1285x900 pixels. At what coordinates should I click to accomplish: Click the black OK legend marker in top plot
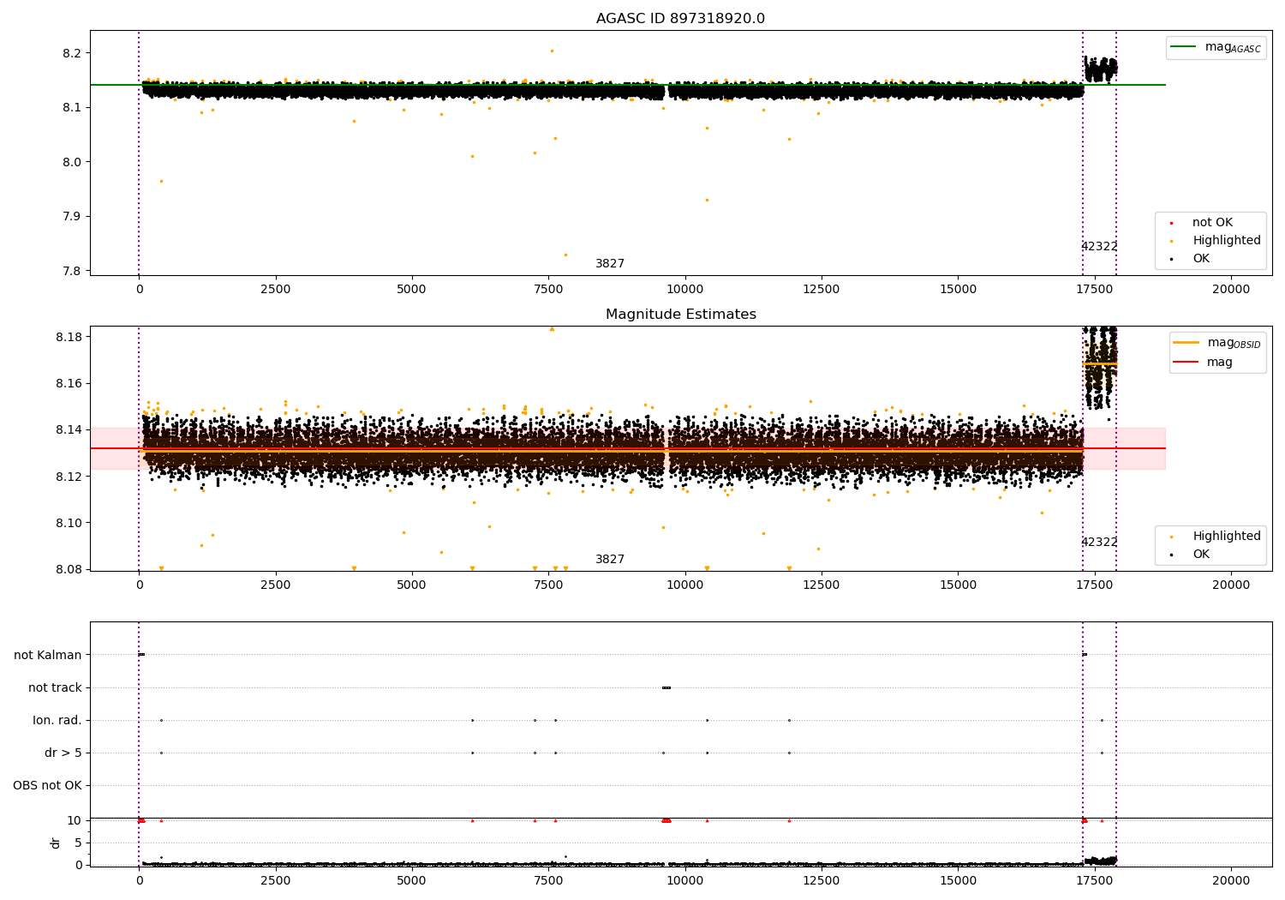click(x=1171, y=259)
